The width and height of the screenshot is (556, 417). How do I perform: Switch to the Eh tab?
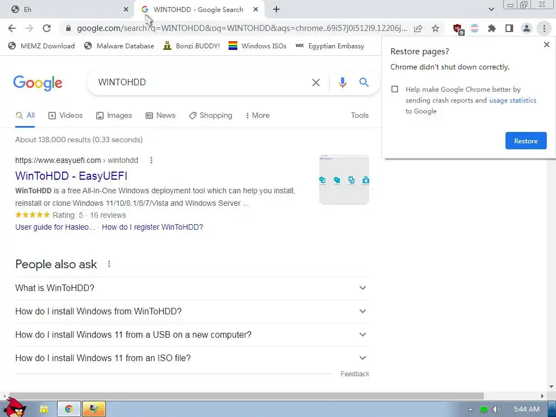(67, 10)
